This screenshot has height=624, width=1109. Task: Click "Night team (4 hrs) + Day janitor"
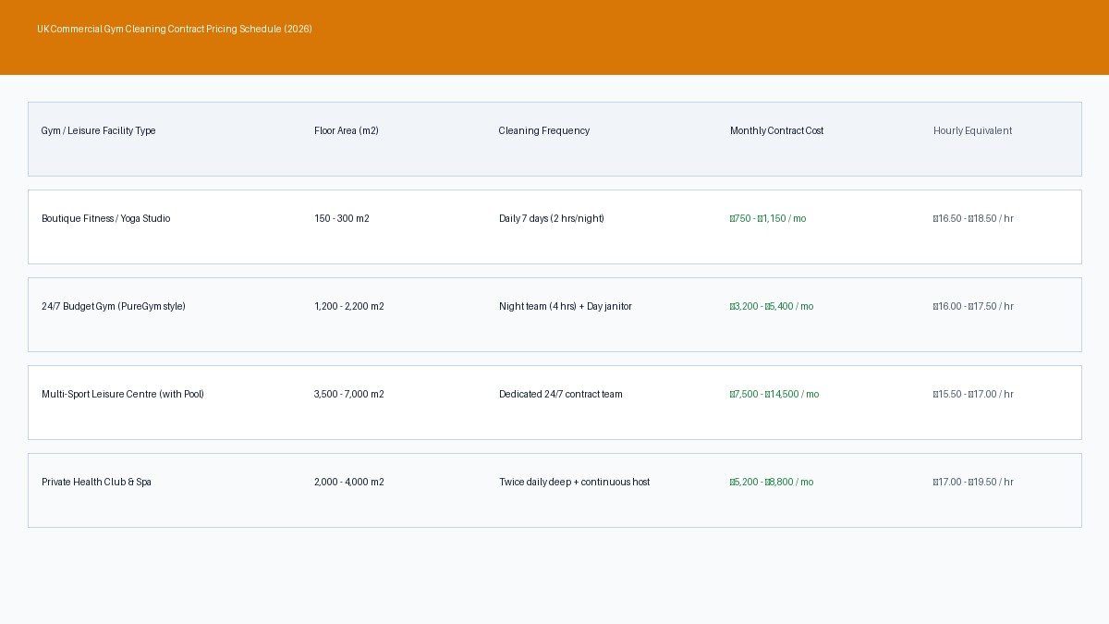[566, 306]
